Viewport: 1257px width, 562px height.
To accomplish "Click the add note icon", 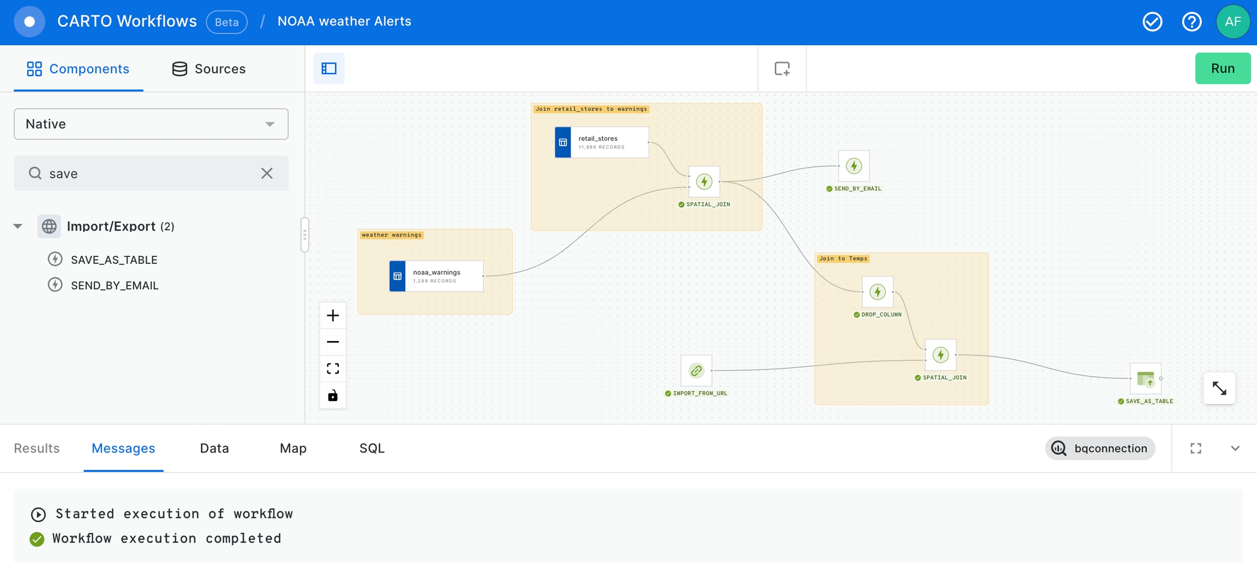I will 782,68.
